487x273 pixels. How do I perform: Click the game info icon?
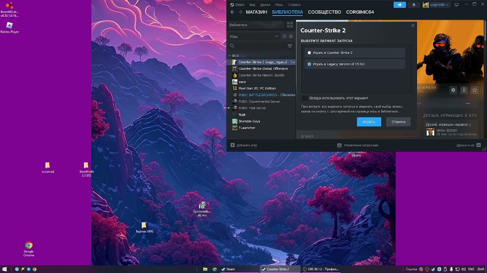pos(464,90)
